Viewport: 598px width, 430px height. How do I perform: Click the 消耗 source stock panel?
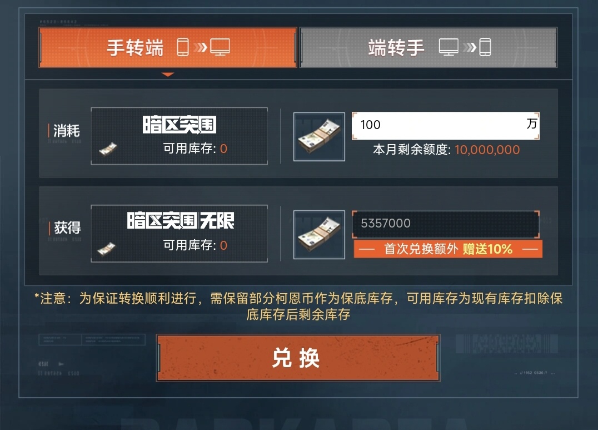point(180,136)
